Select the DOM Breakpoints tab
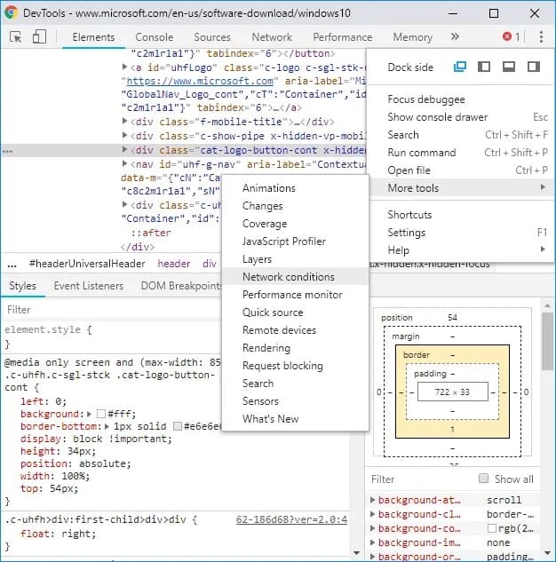The width and height of the screenshot is (556, 562). point(181,286)
